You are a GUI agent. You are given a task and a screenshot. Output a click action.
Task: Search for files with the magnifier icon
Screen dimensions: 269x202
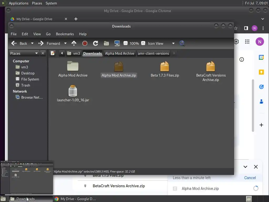click(x=182, y=43)
